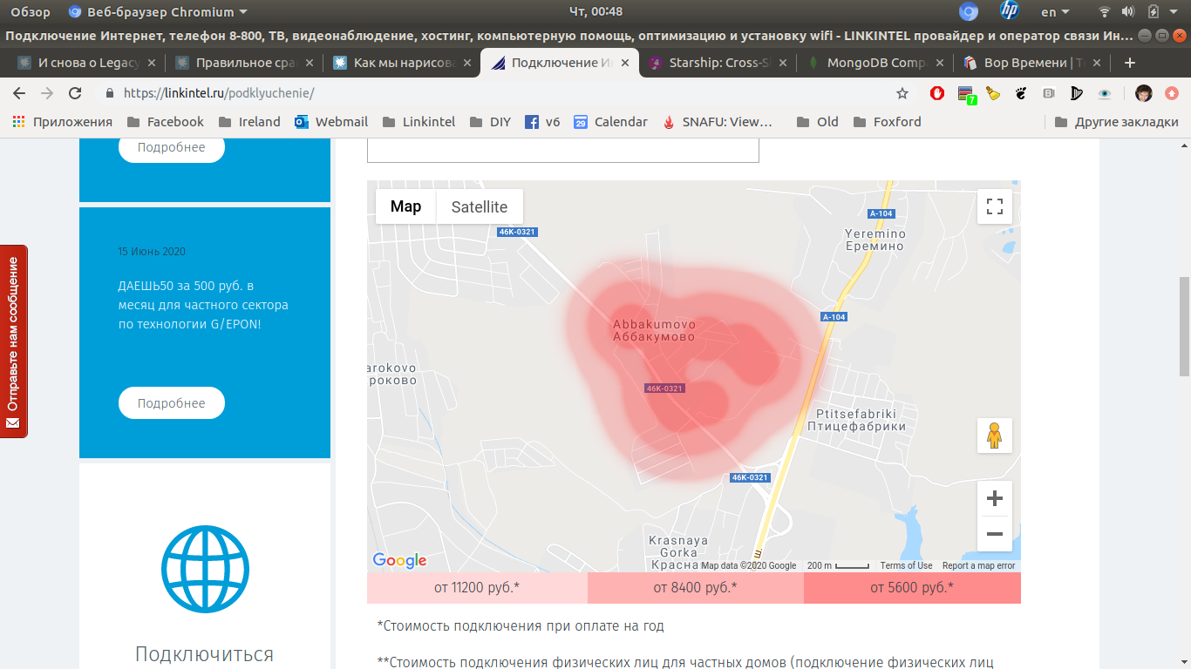The image size is (1191, 669).
Task: Open the HP icon in the top panel
Action: (x=1010, y=11)
